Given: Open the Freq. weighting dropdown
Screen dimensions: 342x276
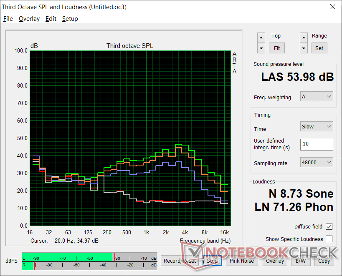Looking at the screenshot, I should (x=317, y=96).
